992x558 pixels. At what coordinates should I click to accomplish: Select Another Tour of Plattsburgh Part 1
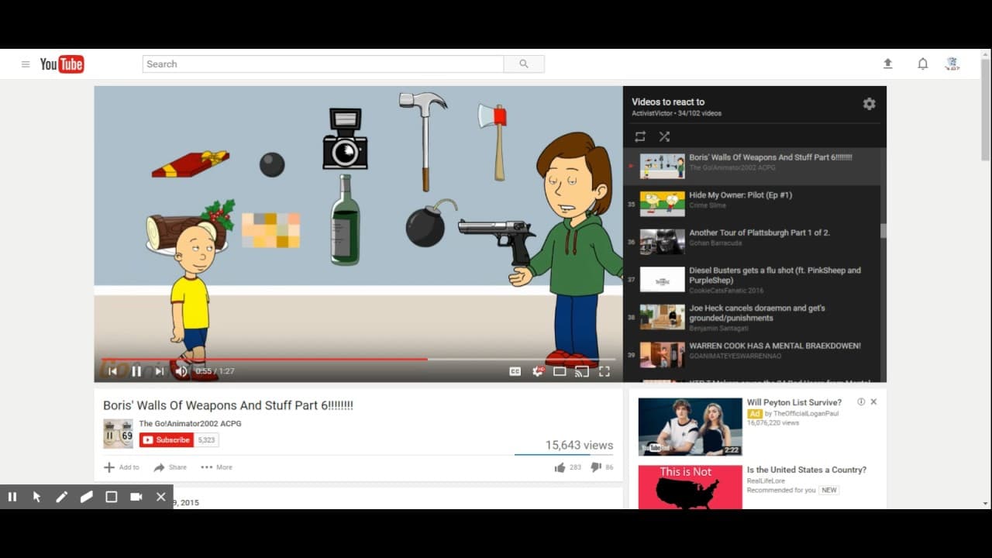point(759,232)
